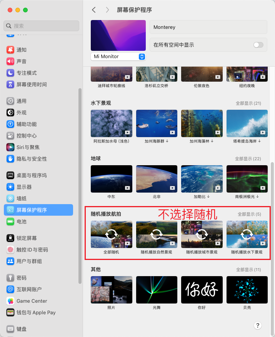Open the 触控ID与密码 fingerprint icon
The height and width of the screenshot is (337, 275).
pos(10,250)
